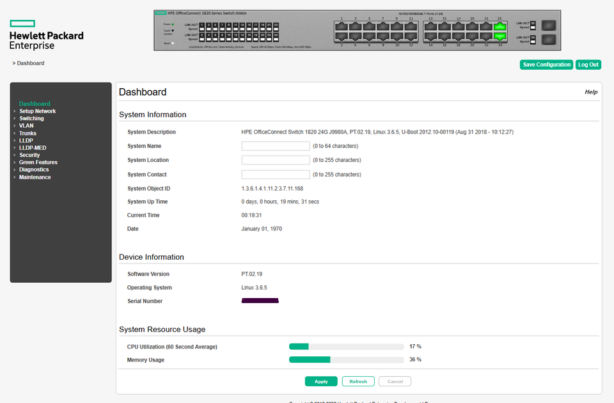Log Out of the switch
The width and height of the screenshot is (614, 403).
pos(588,65)
